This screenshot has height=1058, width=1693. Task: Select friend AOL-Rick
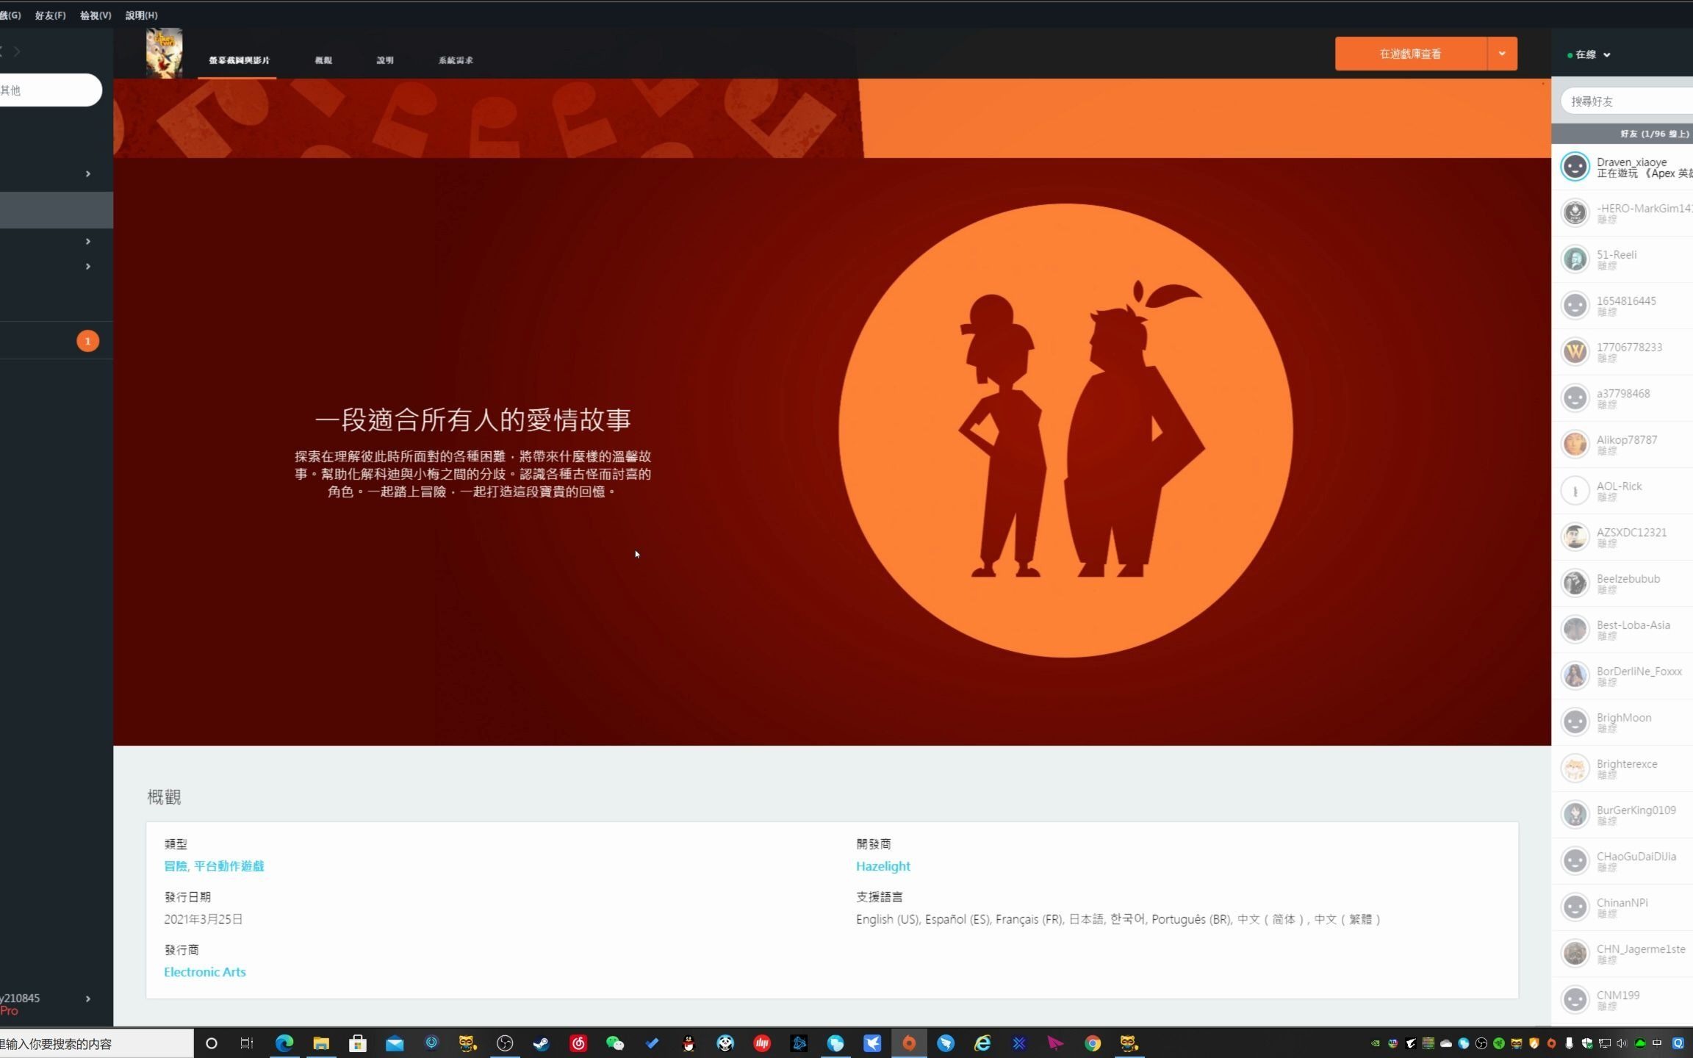pyautogui.click(x=1622, y=491)
